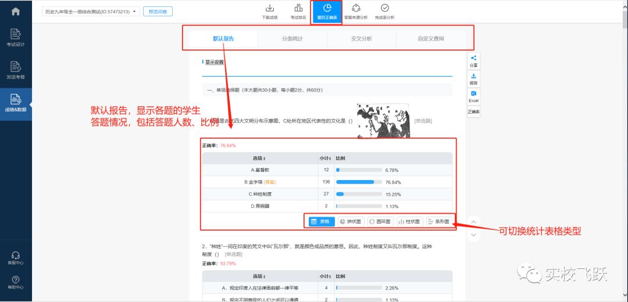Click the 2.26% percentage in question 2
This screenshot has width=628, height=302.
[x=391, y=287]
